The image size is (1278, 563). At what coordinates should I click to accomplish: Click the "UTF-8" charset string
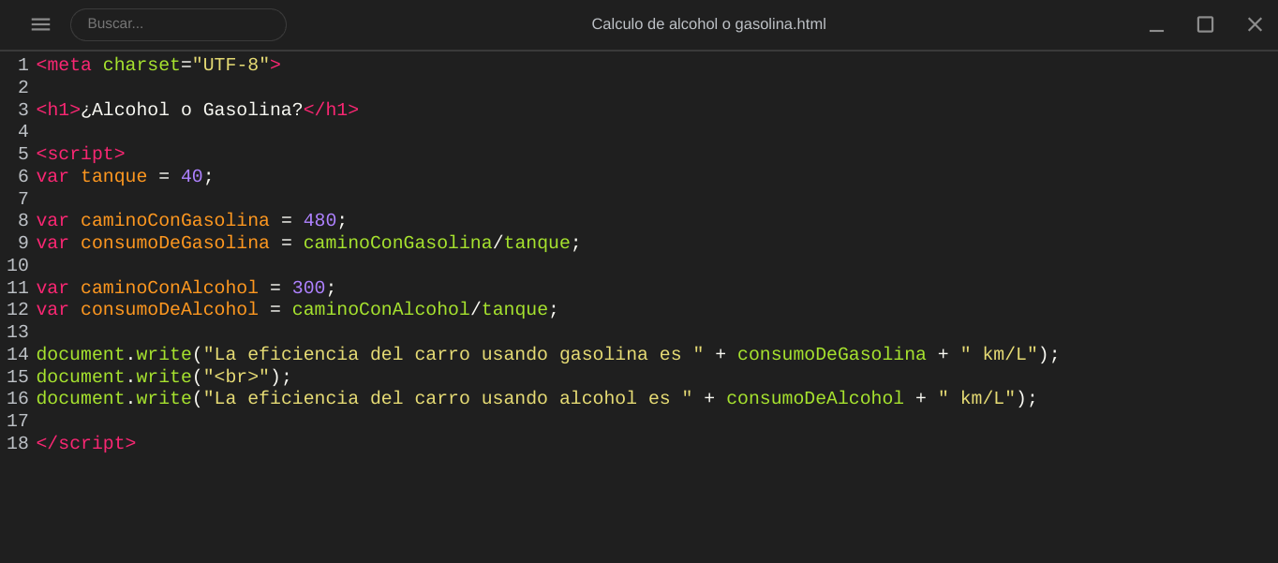tap(230, 66)
